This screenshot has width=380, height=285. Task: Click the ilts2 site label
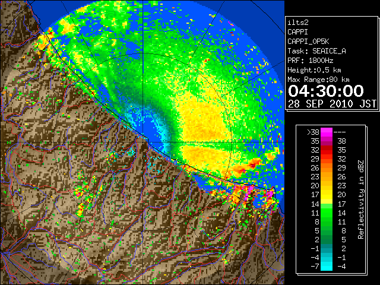298,23
